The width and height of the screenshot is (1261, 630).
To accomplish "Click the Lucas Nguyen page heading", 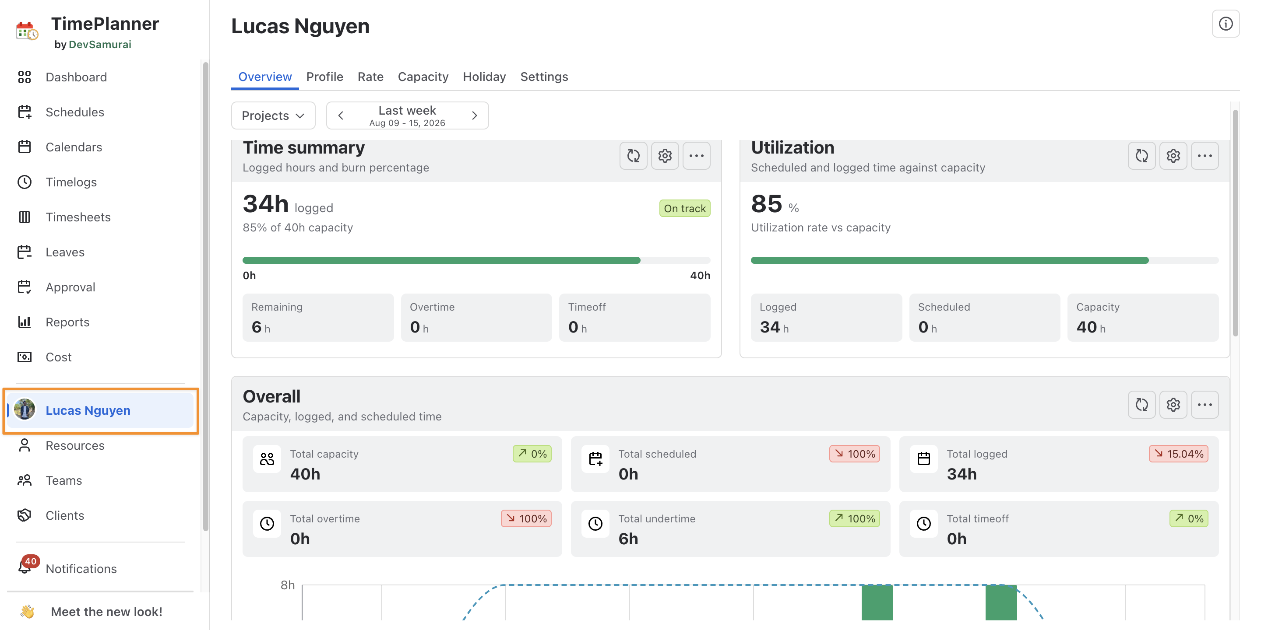I will pos(300,26).
